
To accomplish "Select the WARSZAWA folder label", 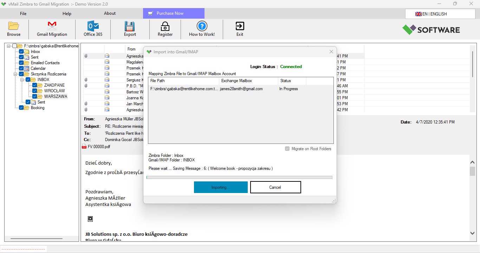I will click(56, 96).
